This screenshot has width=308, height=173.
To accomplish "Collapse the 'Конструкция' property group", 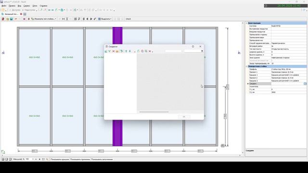I will [247, 23].
